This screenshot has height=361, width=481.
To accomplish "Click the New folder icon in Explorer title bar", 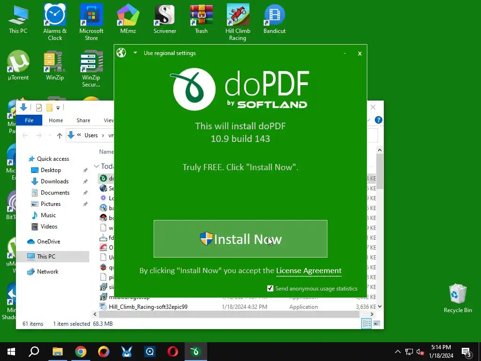I will pyautogui.click(x=49, y=108).
